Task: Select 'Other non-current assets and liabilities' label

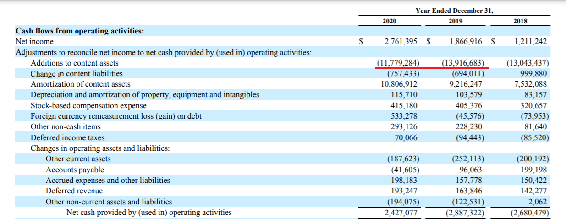Action: point(109,202)
